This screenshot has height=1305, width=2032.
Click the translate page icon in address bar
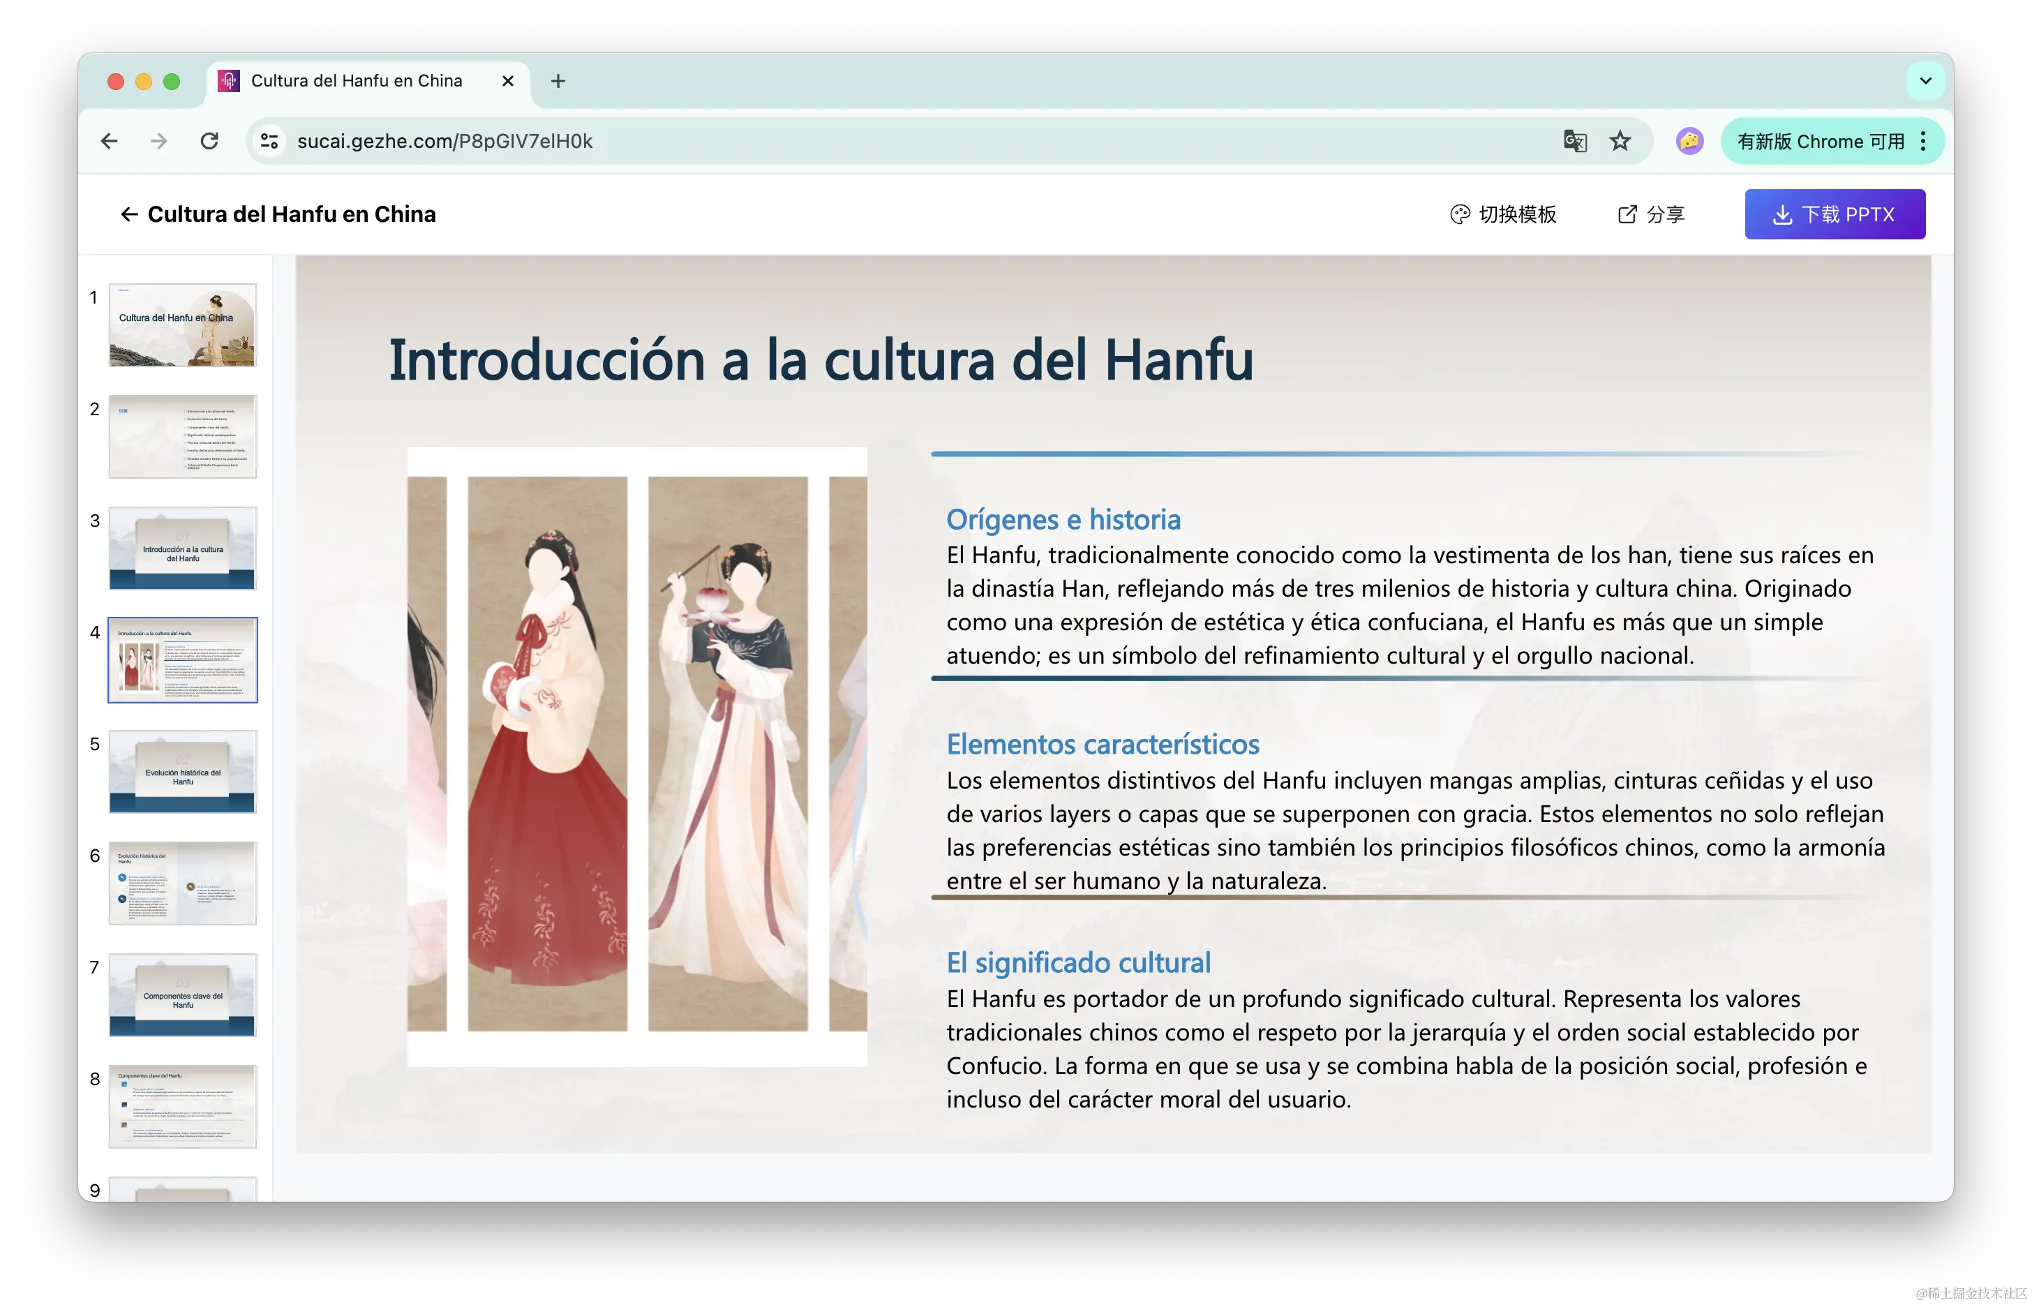[1574, 141]
